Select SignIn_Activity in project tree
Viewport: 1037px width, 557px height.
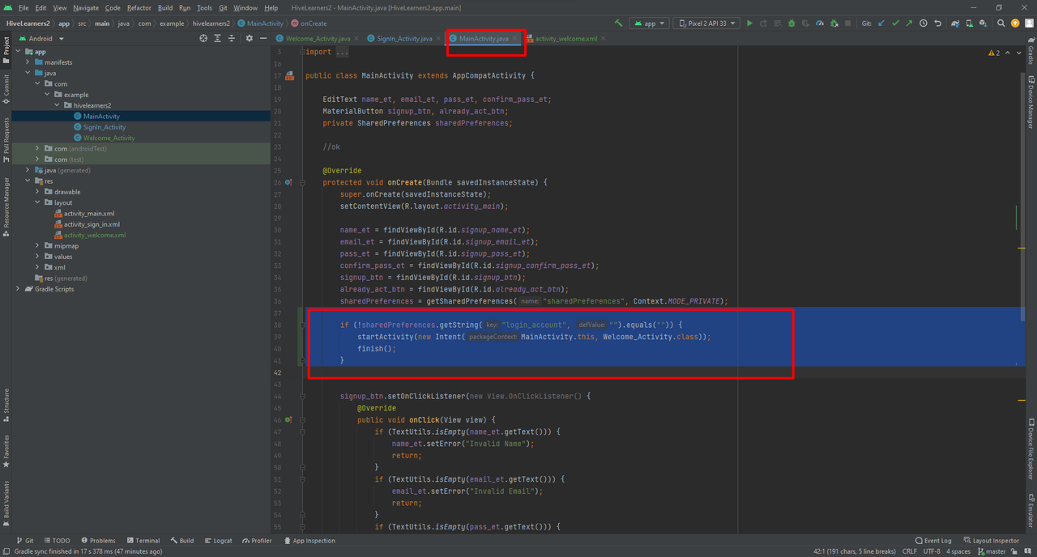coord(104,127)
